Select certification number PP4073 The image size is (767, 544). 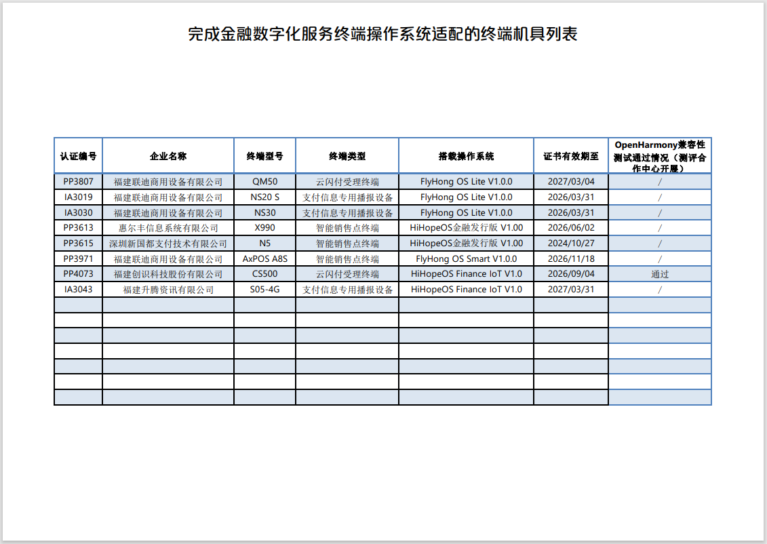(x=78, y=273)
